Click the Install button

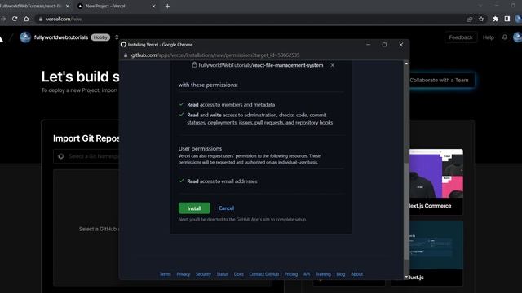coord(194,208)
